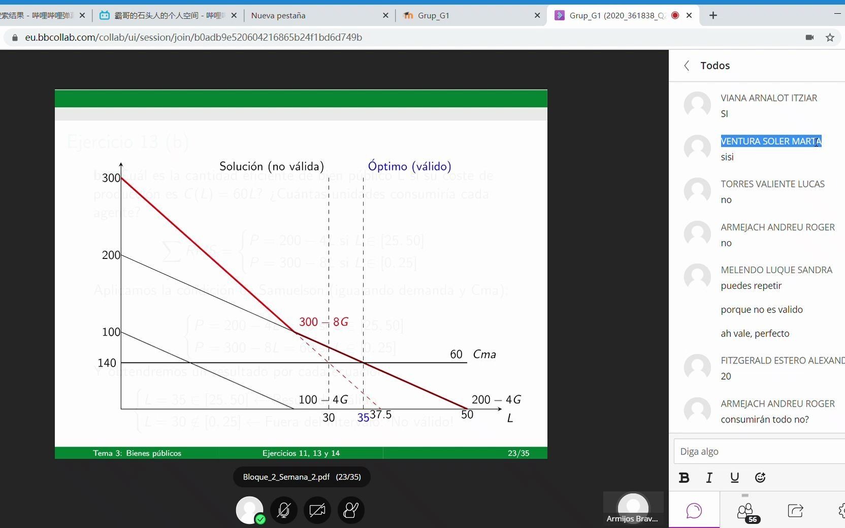
Task: Click the recording indicator on active tab
Action: (x=675, y=15)
